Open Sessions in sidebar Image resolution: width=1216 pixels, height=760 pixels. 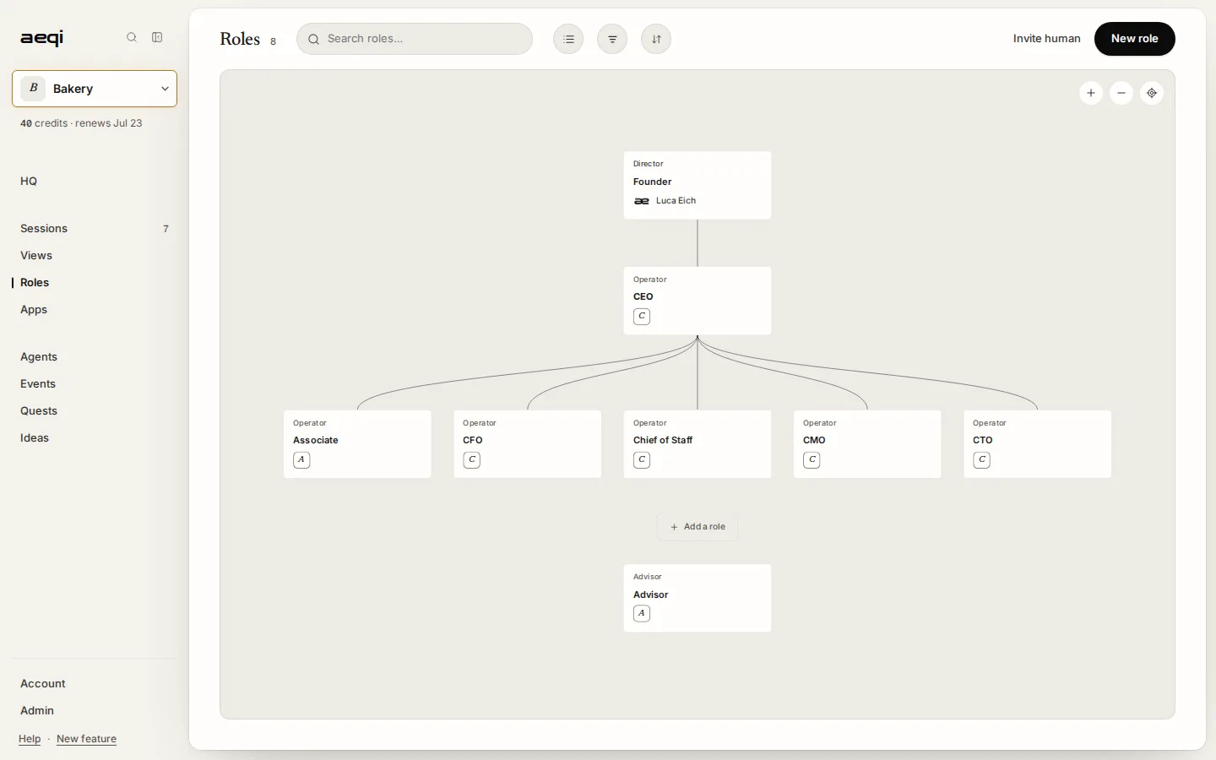pos(44,228)
